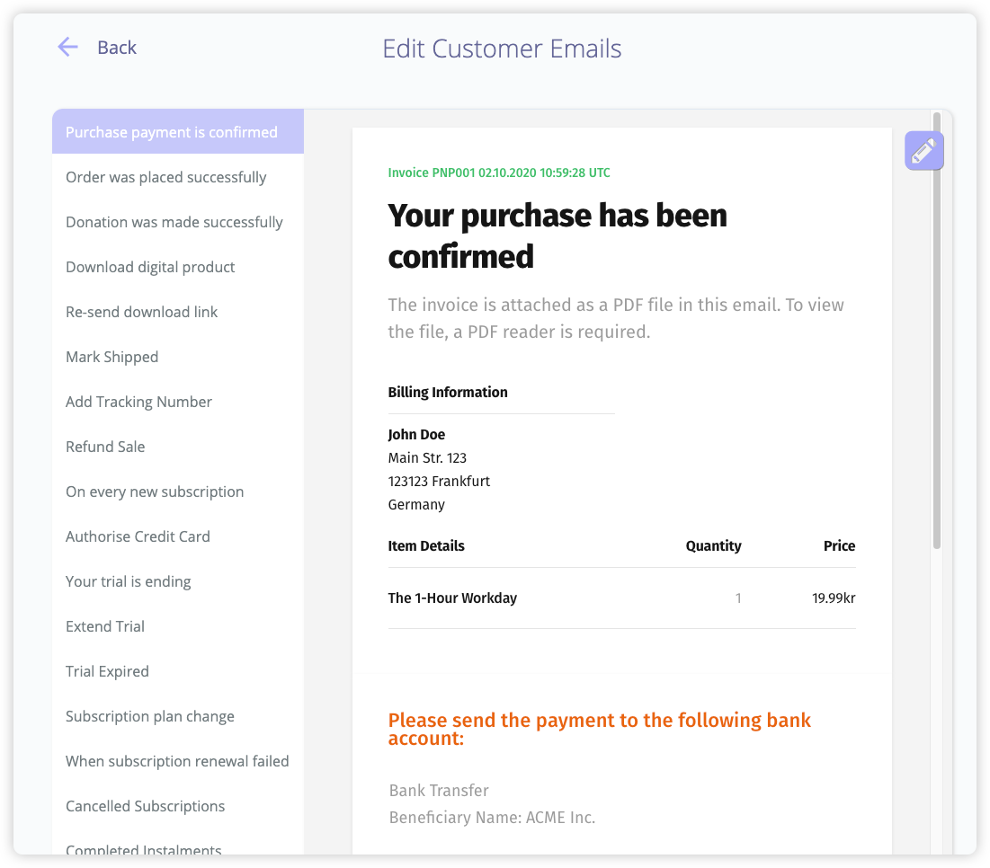
Task: Open 'On every new subscription' template
Action: point(155,492)
